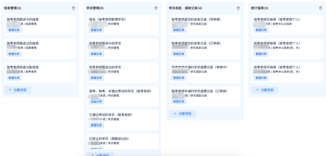The height and width of the screenshot is (156, 326).
Task: Select card 报名（报考老师新增学员）
Action: 123,25
